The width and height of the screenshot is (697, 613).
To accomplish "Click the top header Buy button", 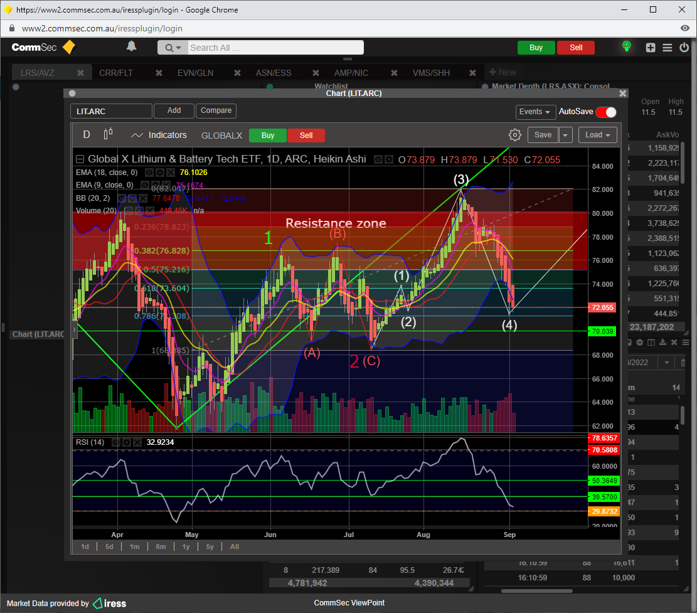I will (x=536, y=48).
